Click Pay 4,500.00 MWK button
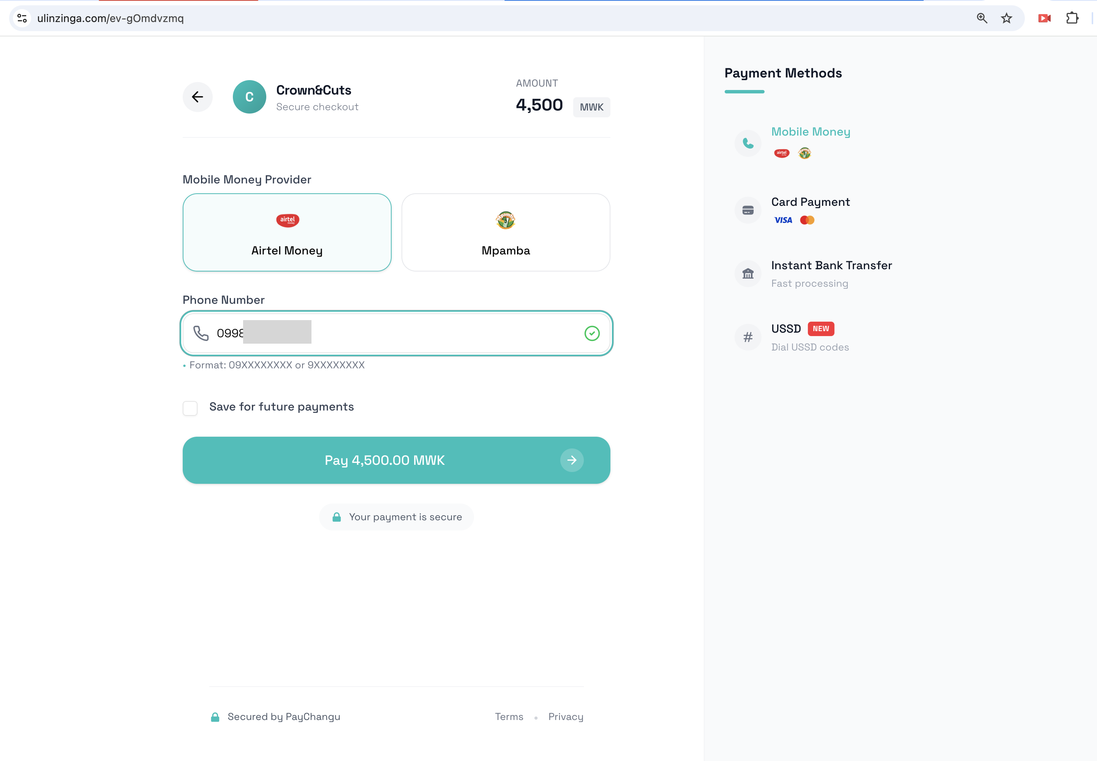This screenshot has height=761, width=1097. (x=396, y=460)
